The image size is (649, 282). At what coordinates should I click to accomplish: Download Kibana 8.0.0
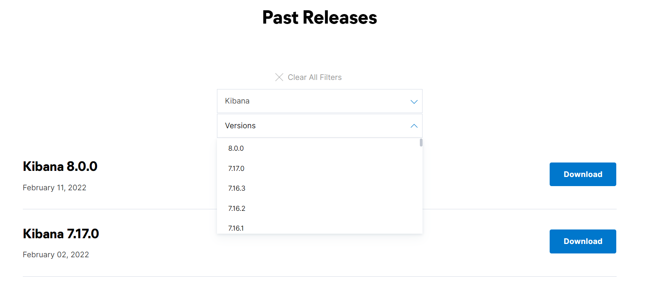coord(582,174)
